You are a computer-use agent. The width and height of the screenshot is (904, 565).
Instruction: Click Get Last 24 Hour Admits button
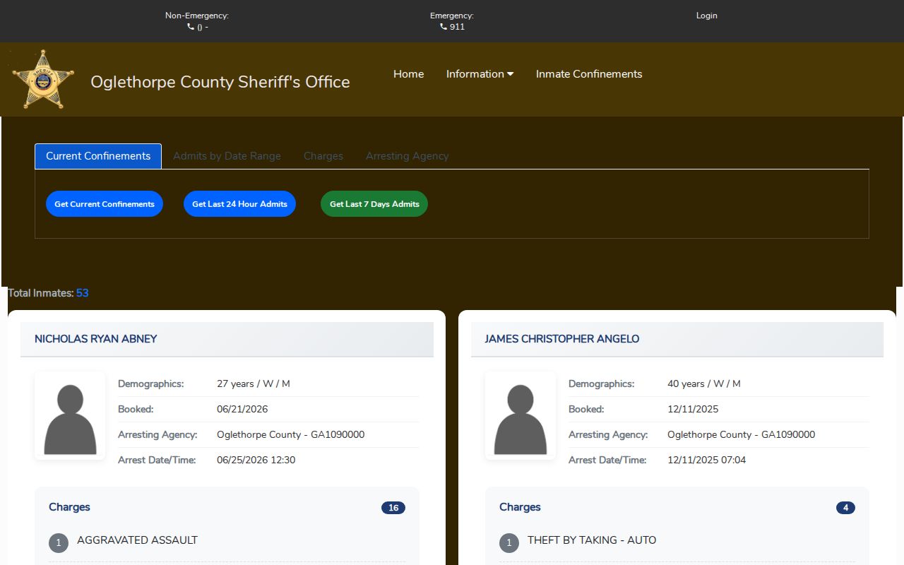click(239, 204)
